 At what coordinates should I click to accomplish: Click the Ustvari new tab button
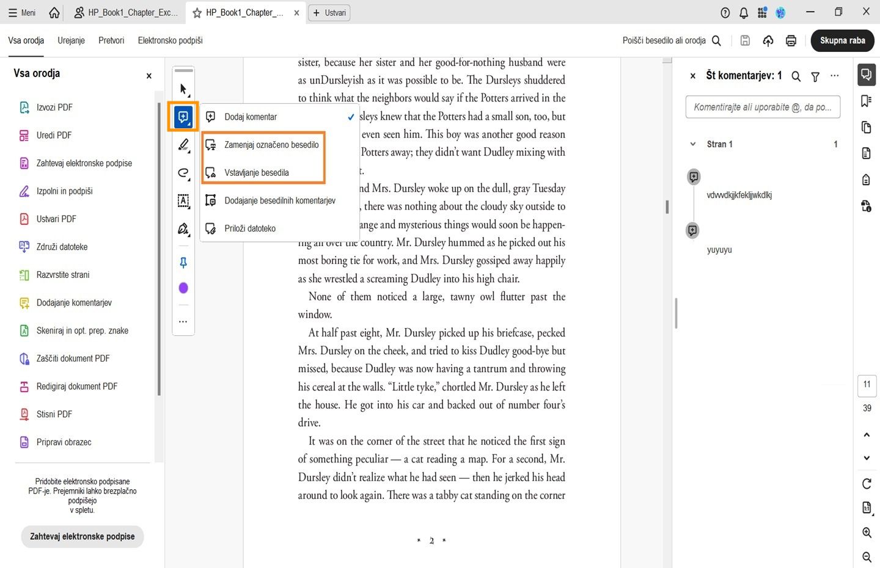tap(329, 12)
